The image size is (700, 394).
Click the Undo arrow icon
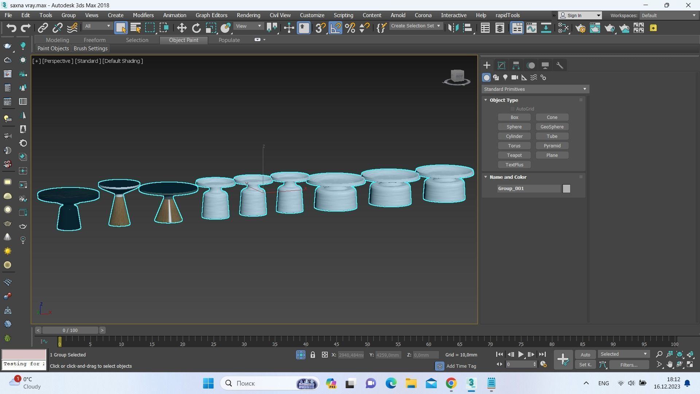(11, 28)
